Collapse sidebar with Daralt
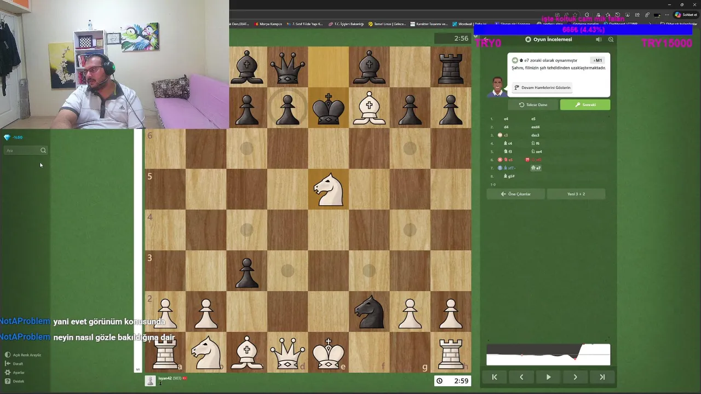The height and width of the screenshot is (394, 701). point(14,364)
